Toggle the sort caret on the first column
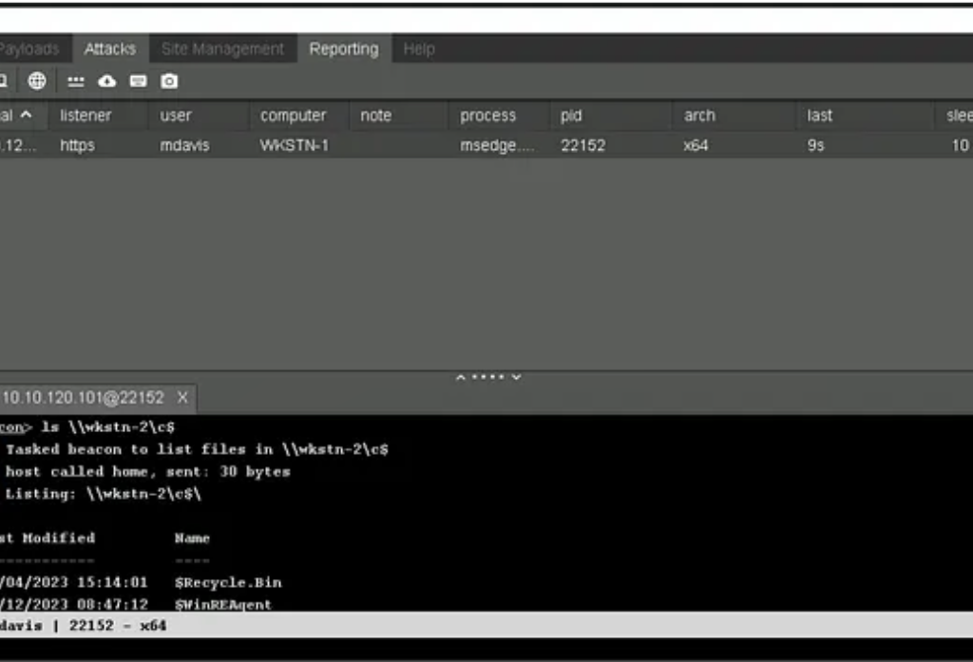 coord(25,115)
